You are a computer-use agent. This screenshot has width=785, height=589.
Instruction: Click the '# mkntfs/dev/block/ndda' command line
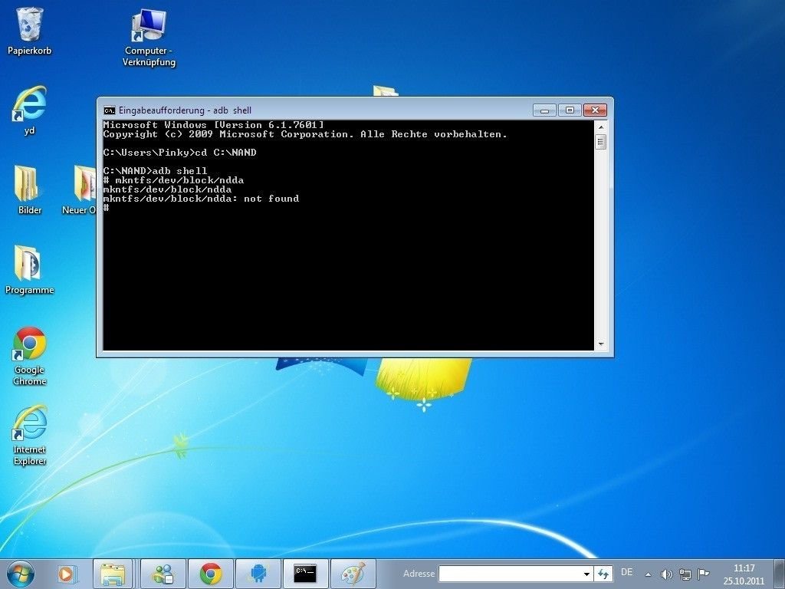[174, 180]
